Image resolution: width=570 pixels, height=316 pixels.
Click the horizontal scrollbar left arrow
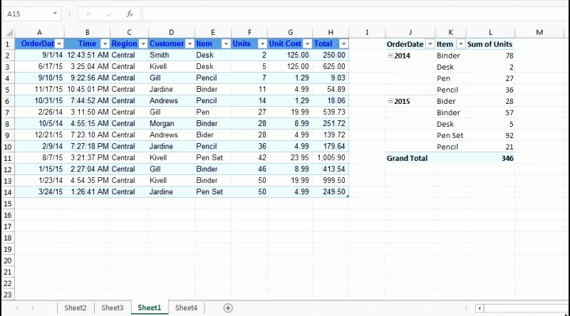(x=480, y=308)
